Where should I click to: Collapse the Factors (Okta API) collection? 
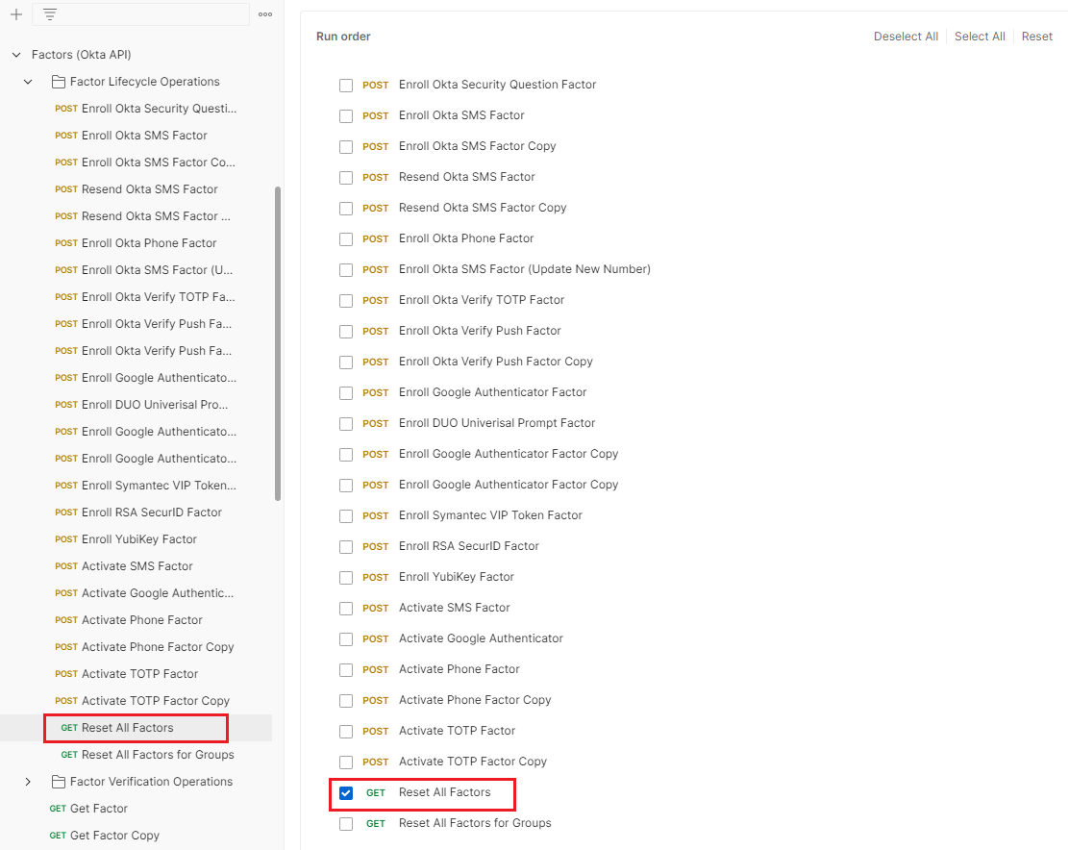pyautogui.click(x=16, y=55)
